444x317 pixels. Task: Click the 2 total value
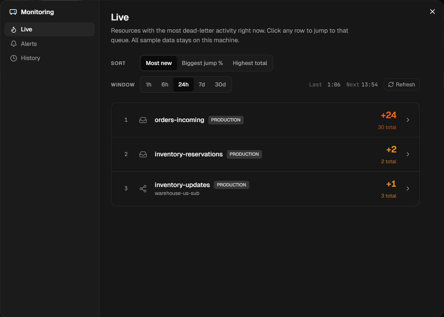(389, 162)
